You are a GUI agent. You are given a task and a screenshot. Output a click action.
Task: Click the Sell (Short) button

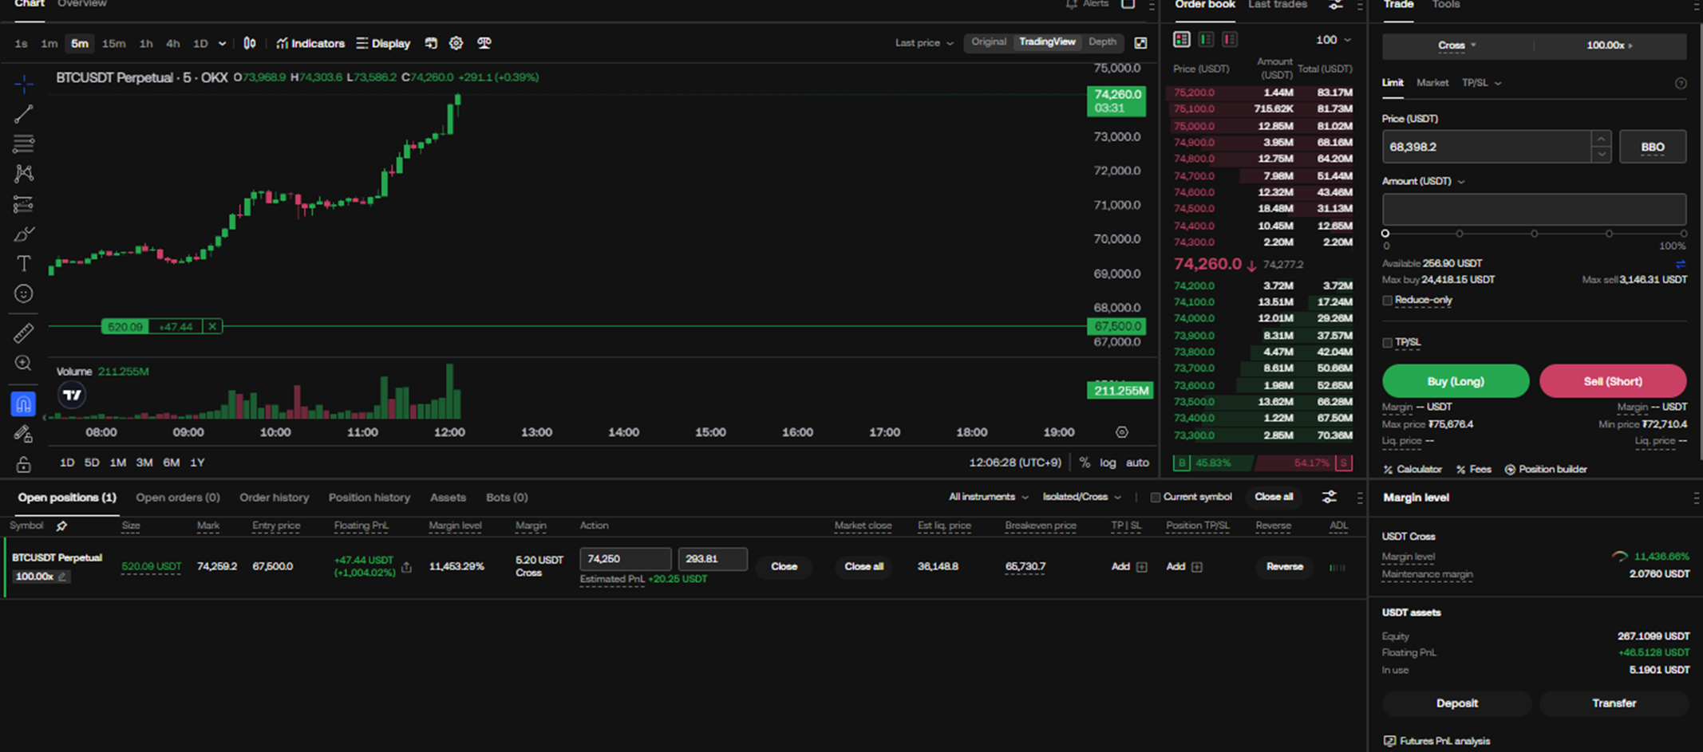coord(1613,381)
